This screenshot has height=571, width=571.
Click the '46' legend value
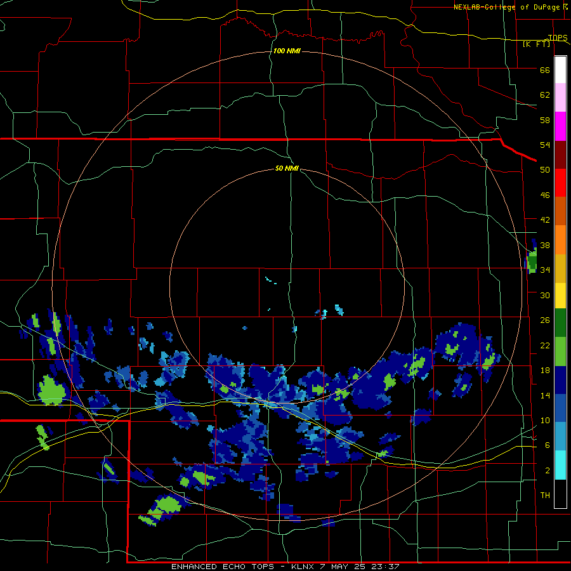(545, 195)
